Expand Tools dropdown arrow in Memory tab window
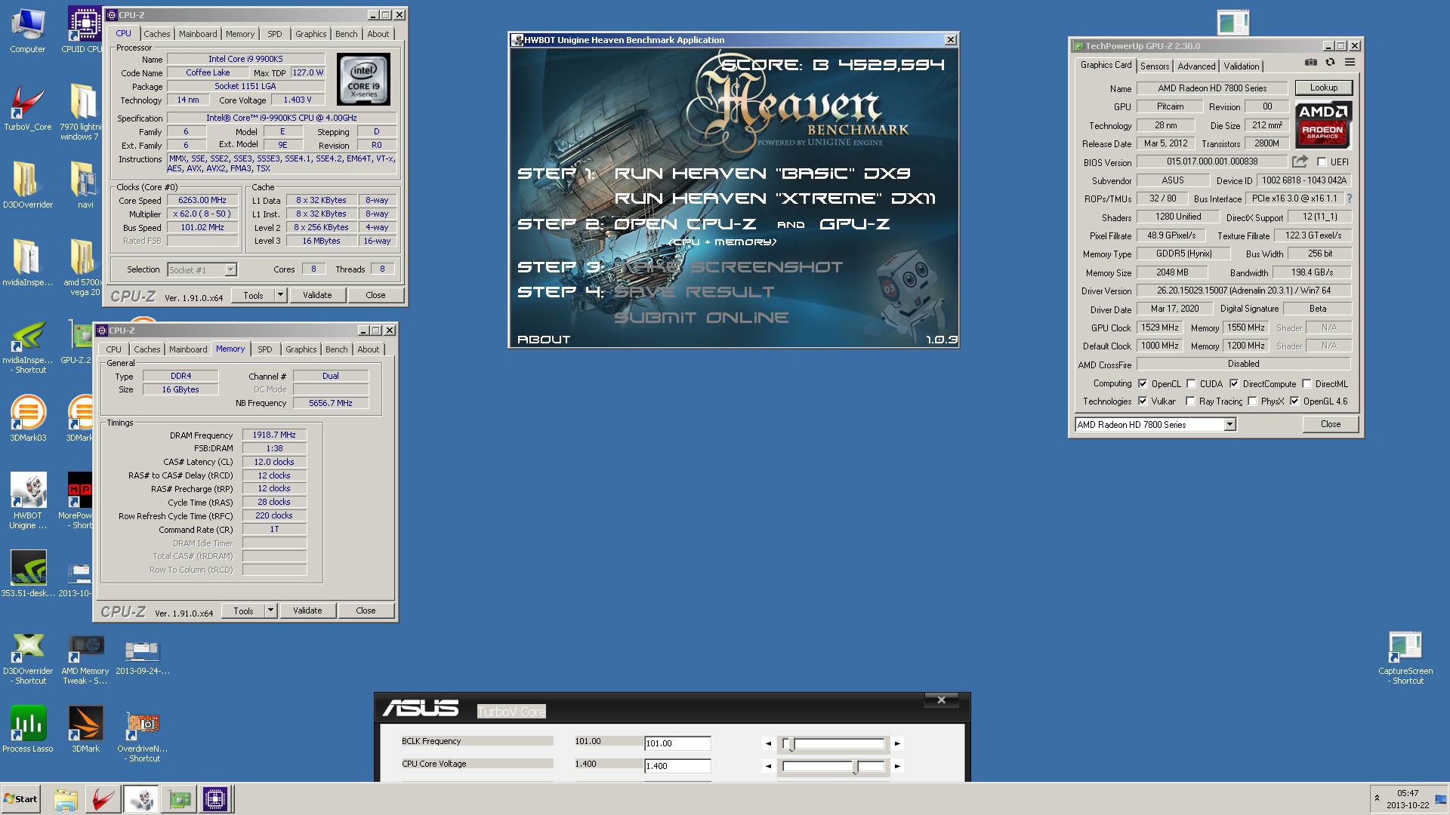 click(271, 610)
